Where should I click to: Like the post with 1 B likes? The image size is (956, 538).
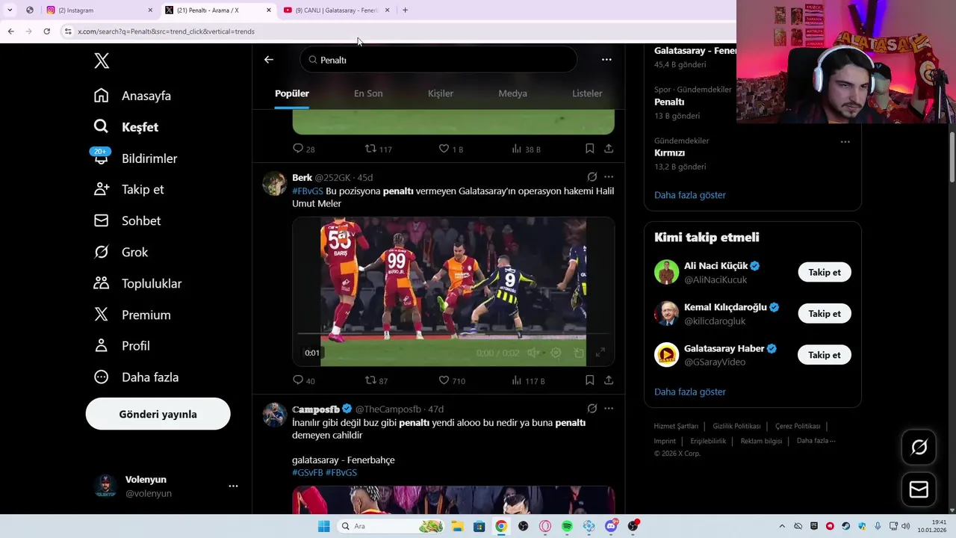click(450, 149)
